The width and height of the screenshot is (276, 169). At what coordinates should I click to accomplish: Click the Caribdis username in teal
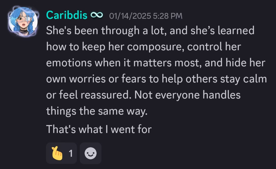pyautogui.click(x=67, y=15)
